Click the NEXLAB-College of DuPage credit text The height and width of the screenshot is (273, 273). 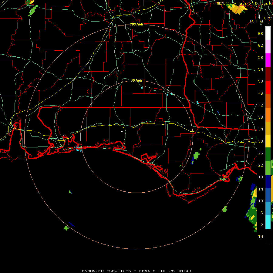click(244, 3)
